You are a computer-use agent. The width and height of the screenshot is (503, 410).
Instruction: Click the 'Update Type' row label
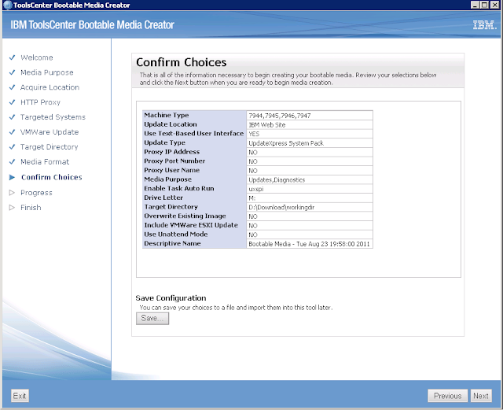click(164, 142)
